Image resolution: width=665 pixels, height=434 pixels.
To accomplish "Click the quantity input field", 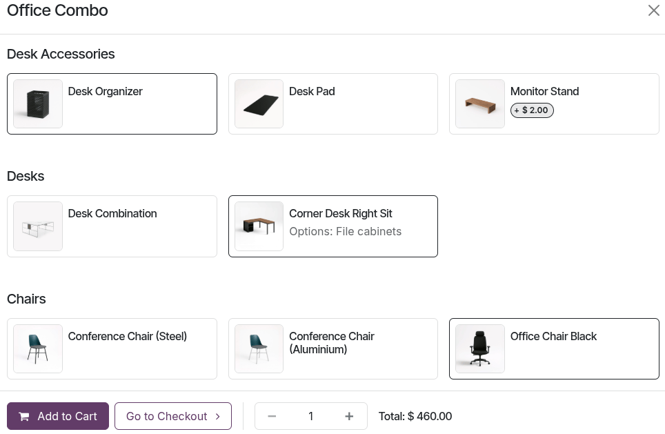I will pyautogui.click(x=310, y=416).
